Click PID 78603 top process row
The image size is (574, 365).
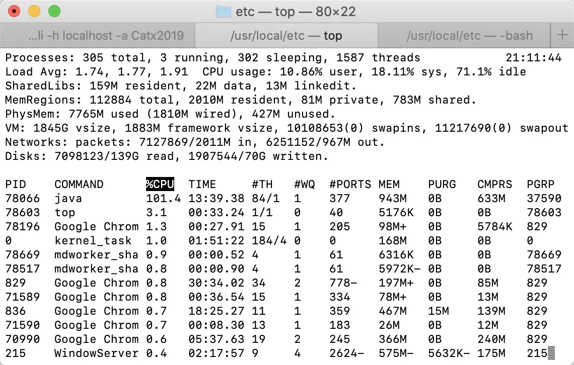[283, 213]
